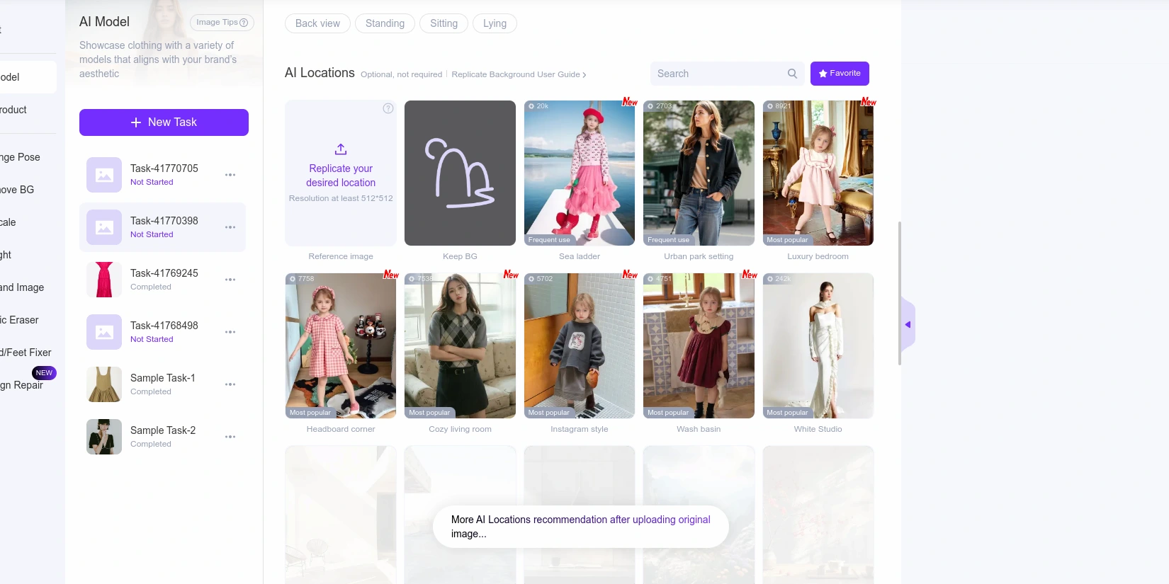Screen dimensions: 1169x584
Task: Select the Standing pose filter
Action: click(385, 23)
